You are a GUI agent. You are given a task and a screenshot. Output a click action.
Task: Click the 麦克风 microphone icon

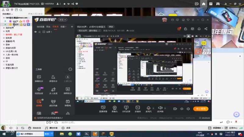tap(149, 108)
